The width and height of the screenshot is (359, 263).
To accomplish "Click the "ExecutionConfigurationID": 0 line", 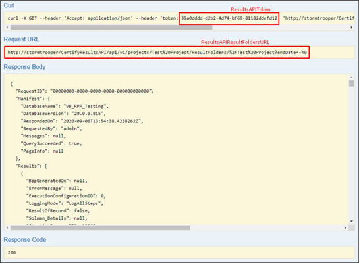I will click(x=66, y=196).
